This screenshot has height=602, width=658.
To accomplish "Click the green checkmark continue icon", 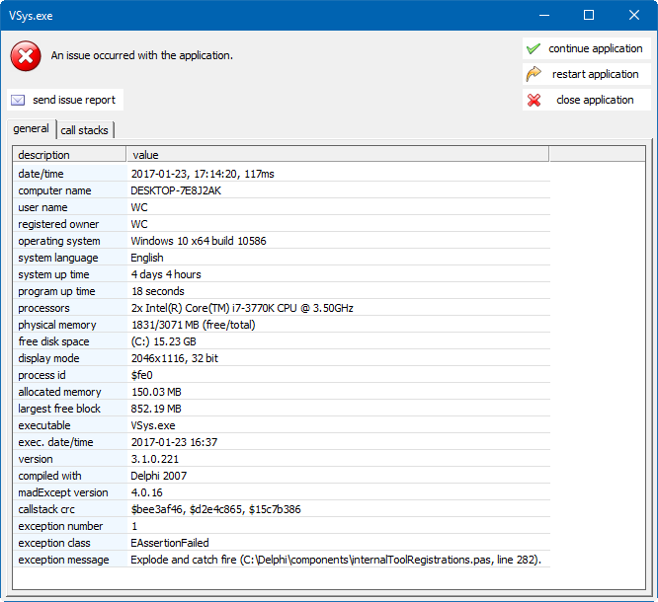I will coord(534,48).
